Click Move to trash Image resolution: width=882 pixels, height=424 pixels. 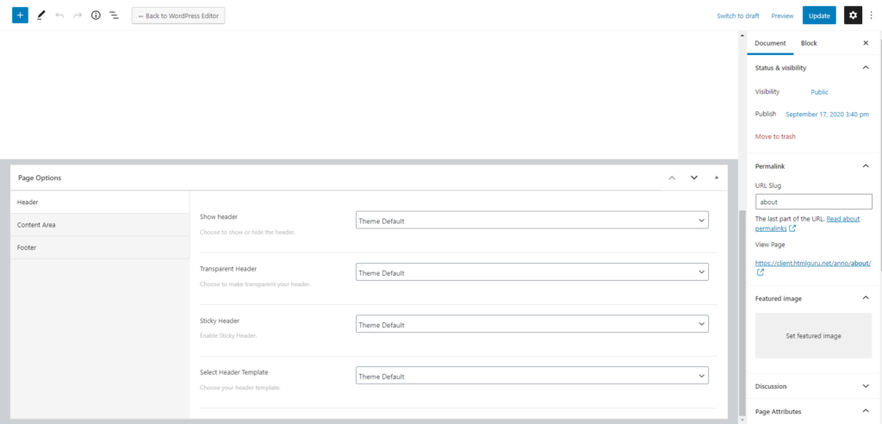point(775,136)
